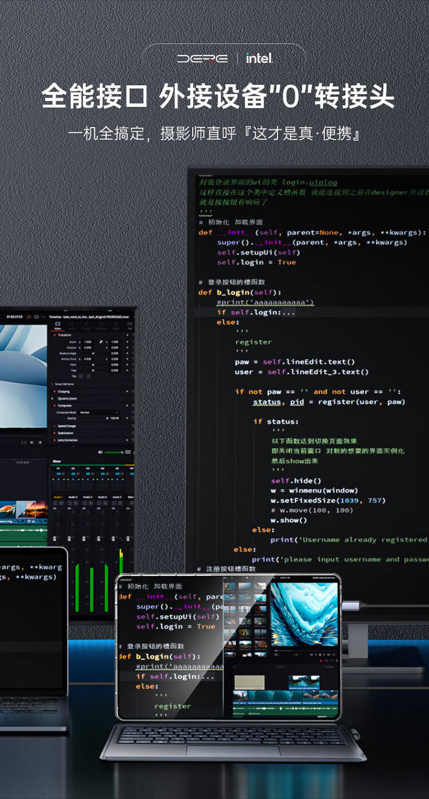Click the Zoom link chain icon
This screenshot has width=429, height=799.
coord(101,342)
